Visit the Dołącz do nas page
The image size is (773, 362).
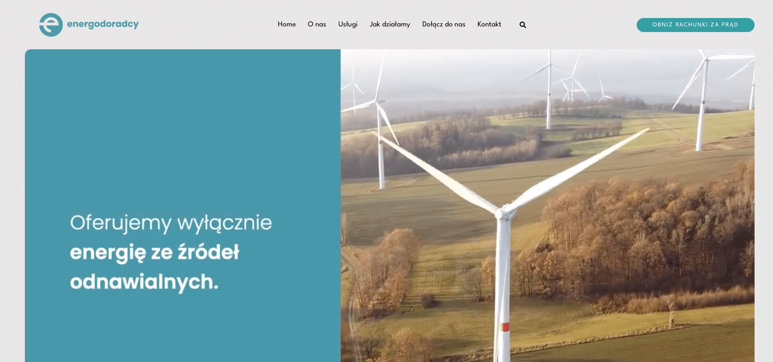pos(444,24)
